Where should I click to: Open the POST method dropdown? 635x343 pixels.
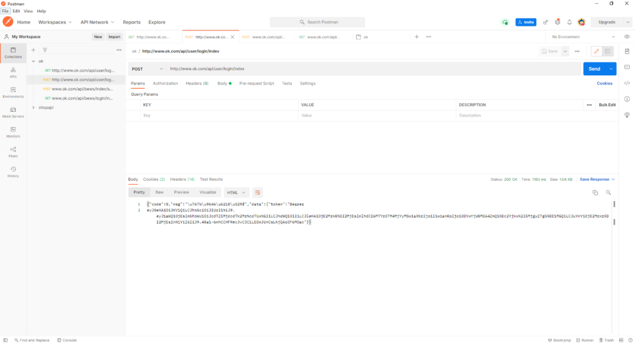click(147, 69)
